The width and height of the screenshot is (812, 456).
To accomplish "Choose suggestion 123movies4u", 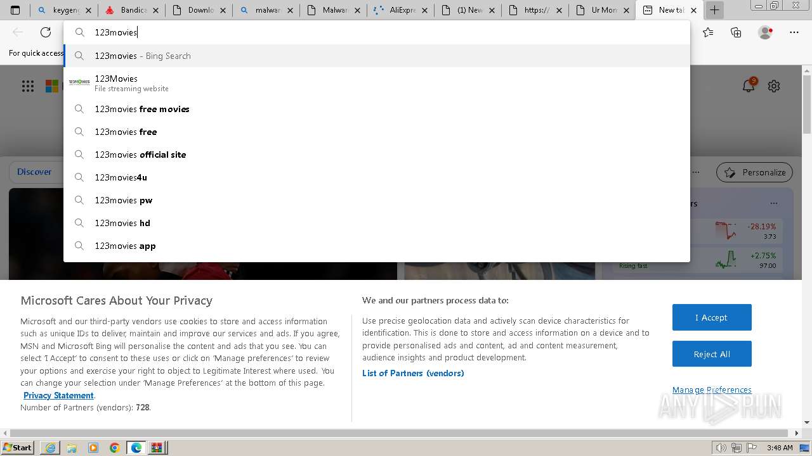I will 377,177.
